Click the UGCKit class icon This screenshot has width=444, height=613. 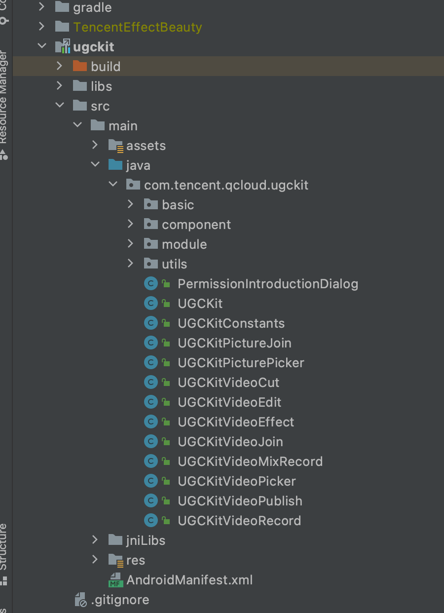tap(150, 304)
